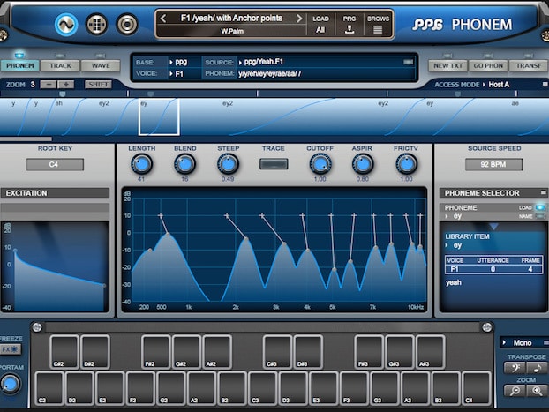The width and height of the screenshot is (549, 412).
Task: Switch to the TRACK tab
Action: coord(60,65)
